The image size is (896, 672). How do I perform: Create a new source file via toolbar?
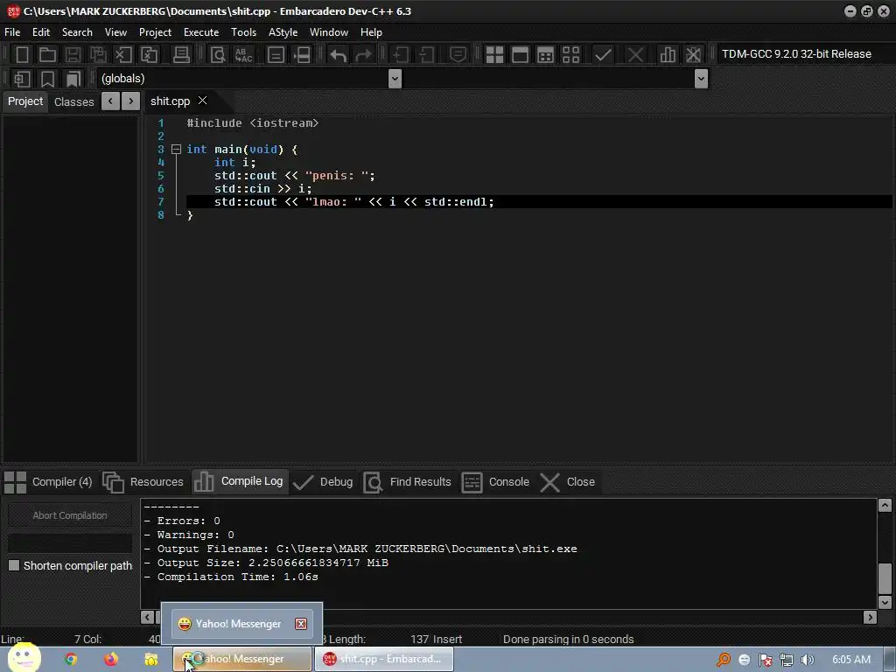[x=22, y=55]
